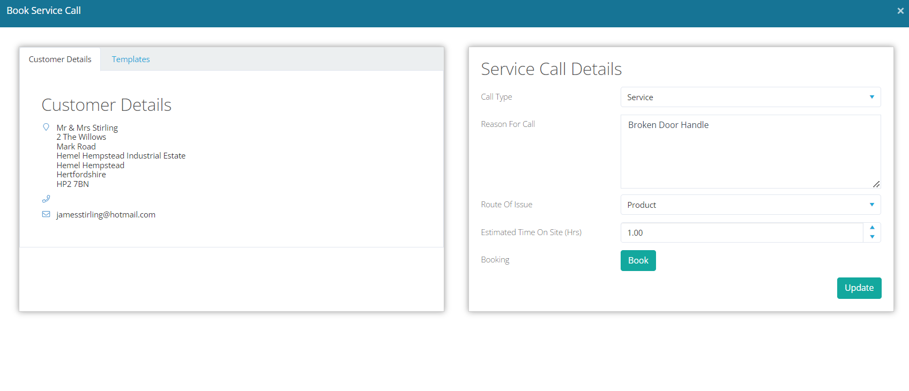Image resolution: width=909 pixels, height=391 pixels.
Task: Click the envelope email icon
Action: tap(46, 214)
